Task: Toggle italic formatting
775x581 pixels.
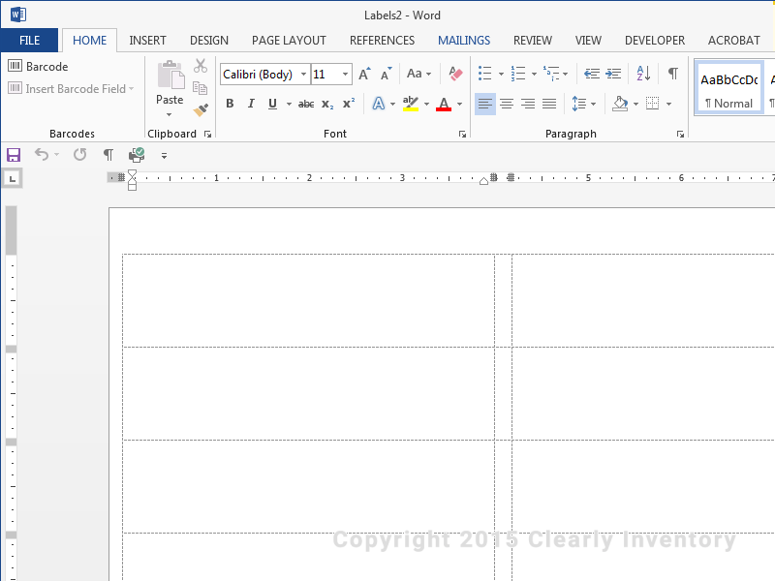Action: click(x=251, y=104)
